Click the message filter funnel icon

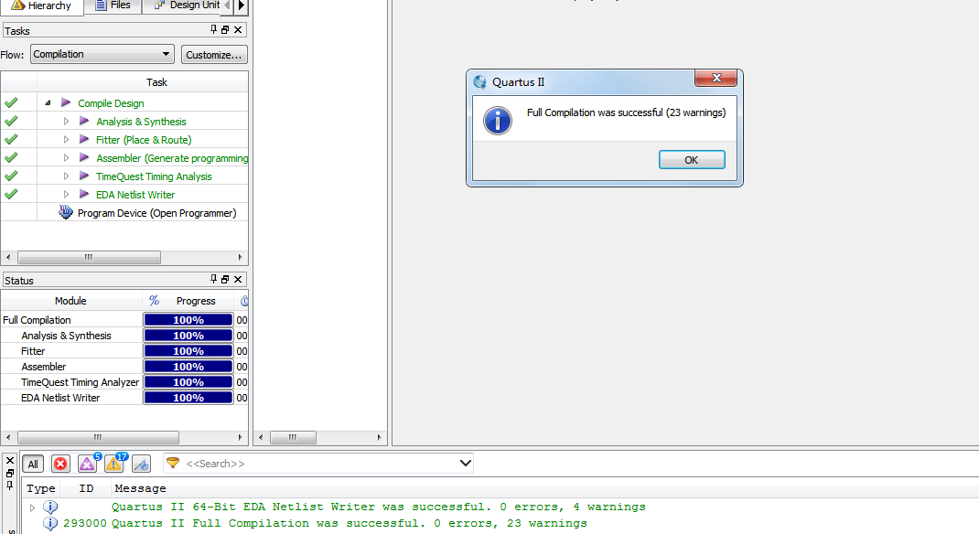(173, 463)
